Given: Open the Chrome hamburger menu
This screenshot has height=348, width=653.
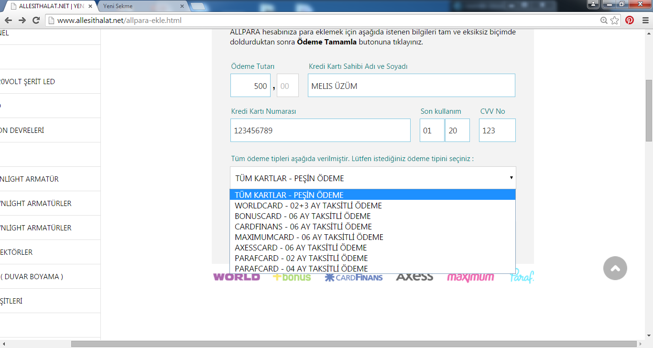Looking at the screenshot, I should click(x=645, y=21).
